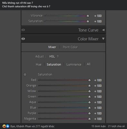Open the list of people who reacted
Image resolution: width=127 pixels, height=129 pixels.
32,126
